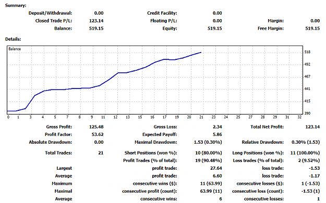Click consecutive profit value 63.99 (11)

[x=211, y=191]
